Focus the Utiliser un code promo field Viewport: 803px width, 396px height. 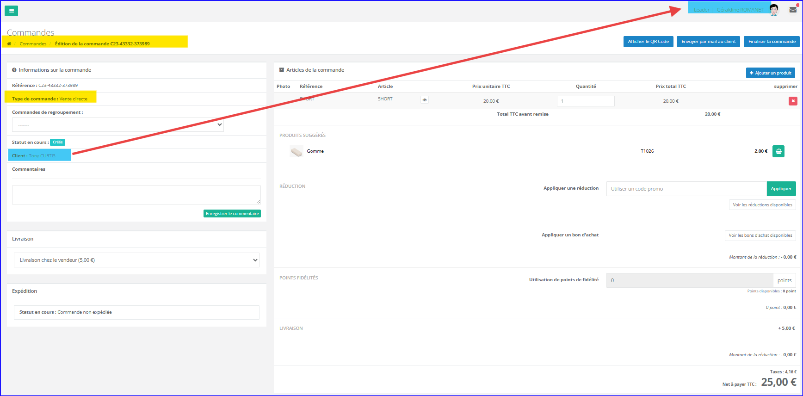(x=686, y=189)
